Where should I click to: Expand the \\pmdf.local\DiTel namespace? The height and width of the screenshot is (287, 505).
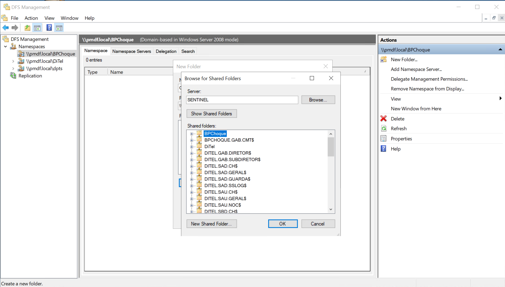tap(13, 61)
